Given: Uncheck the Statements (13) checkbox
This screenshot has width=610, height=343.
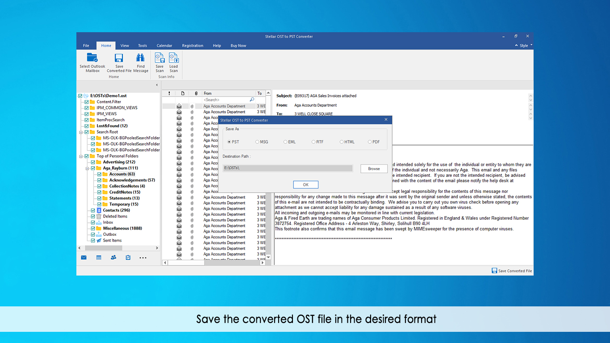Looking at the screenshot, I should point(99,198).
